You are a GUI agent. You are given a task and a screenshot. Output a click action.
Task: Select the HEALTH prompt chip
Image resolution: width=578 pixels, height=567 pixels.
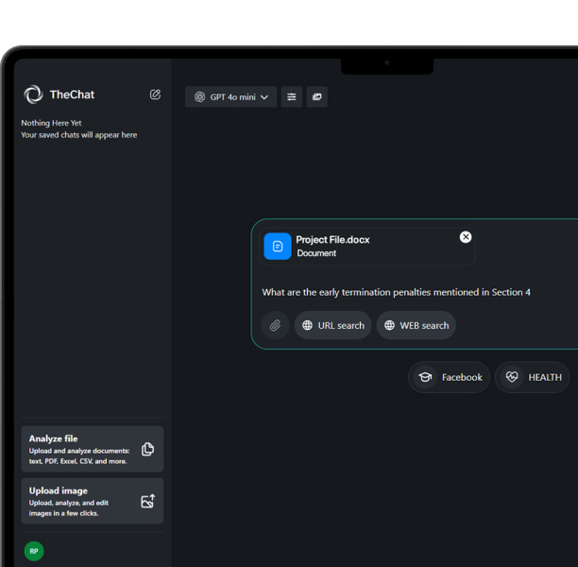[x=533, y=377]
